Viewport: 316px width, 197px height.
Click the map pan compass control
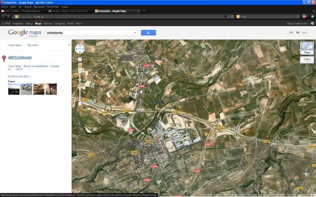pos(80,49)
